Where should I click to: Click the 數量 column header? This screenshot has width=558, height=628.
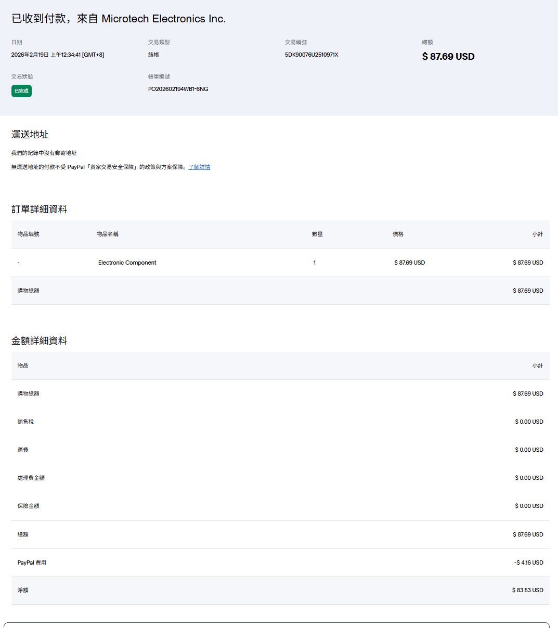[317, 234]
